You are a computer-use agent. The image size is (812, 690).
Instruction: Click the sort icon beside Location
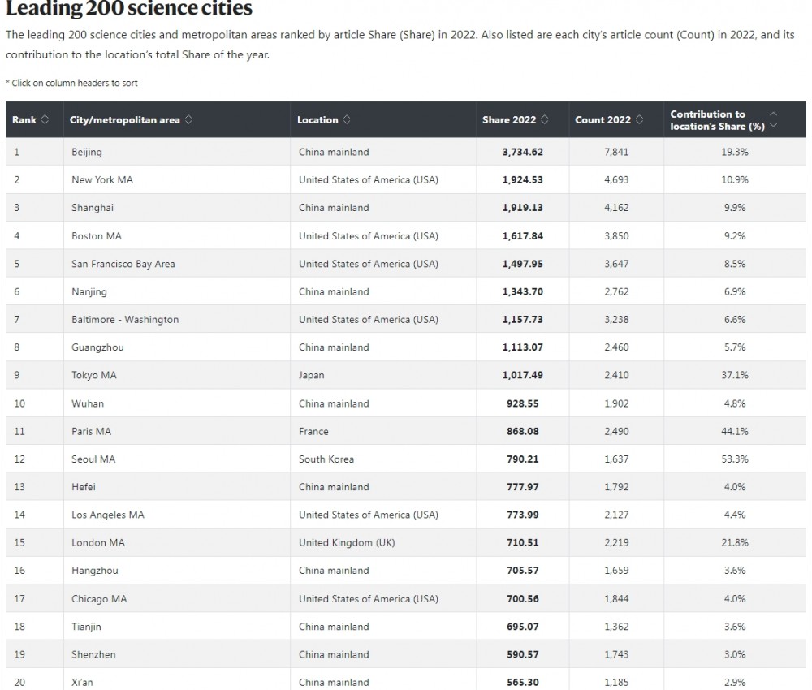point(347,120)
